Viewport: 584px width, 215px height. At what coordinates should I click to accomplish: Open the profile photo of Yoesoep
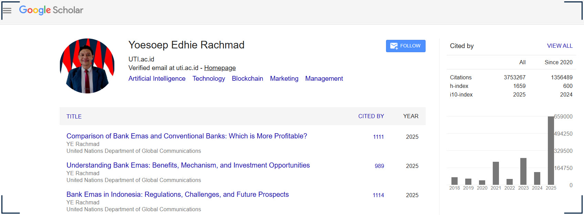87,66
